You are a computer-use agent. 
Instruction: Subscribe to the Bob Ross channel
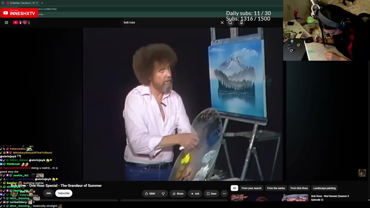pyautogui.click(x=64, y=193)
